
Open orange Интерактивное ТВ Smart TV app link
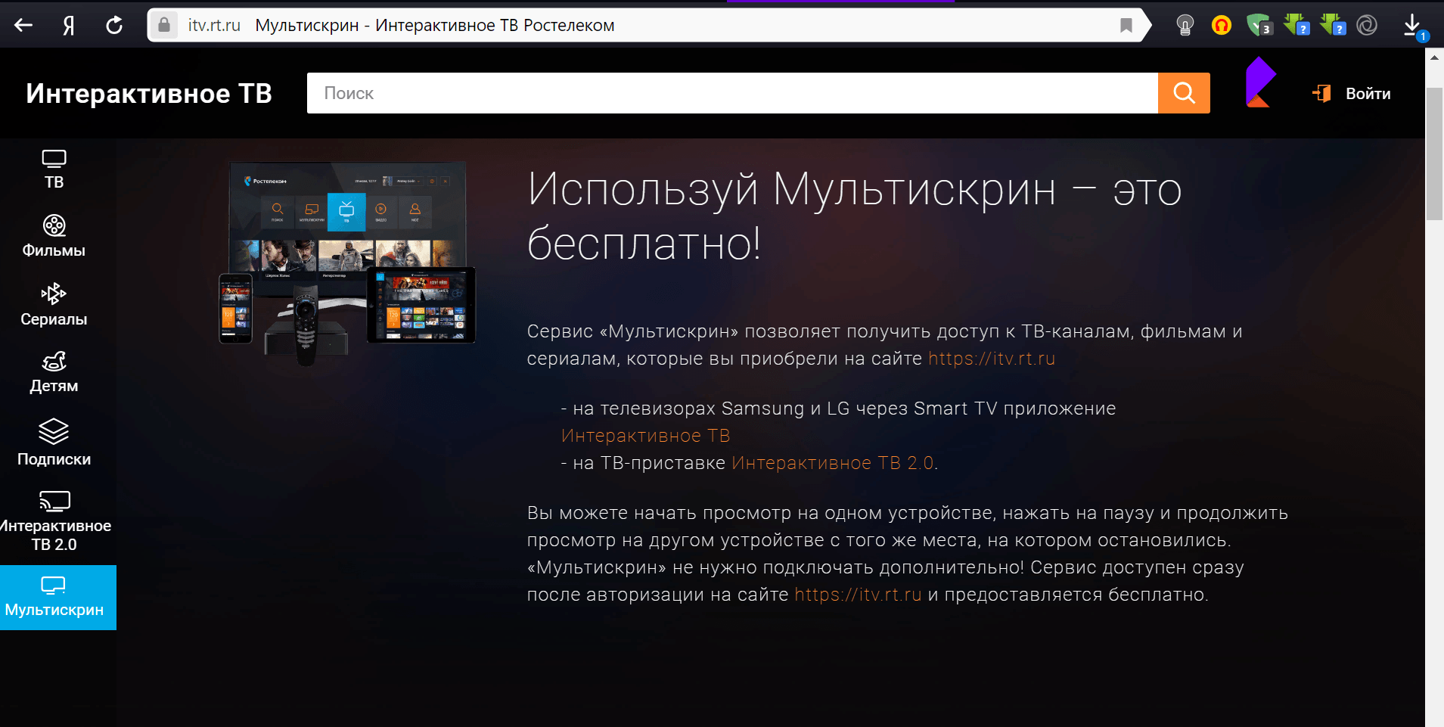(x=645, y=436)
